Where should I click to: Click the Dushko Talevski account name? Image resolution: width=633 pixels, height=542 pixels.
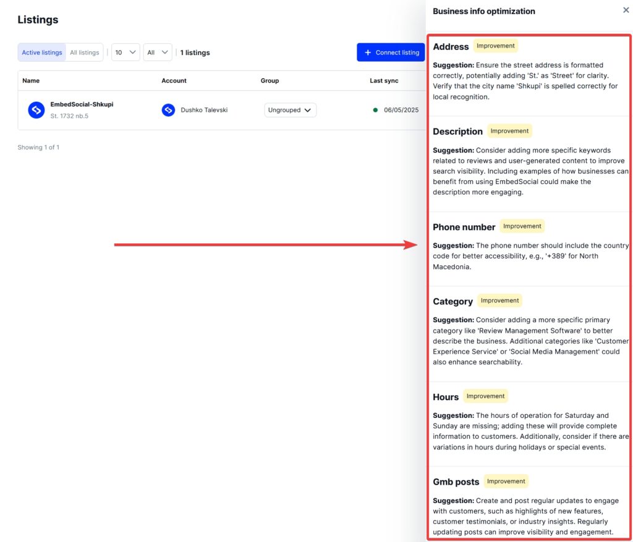[x=204, y=110]
